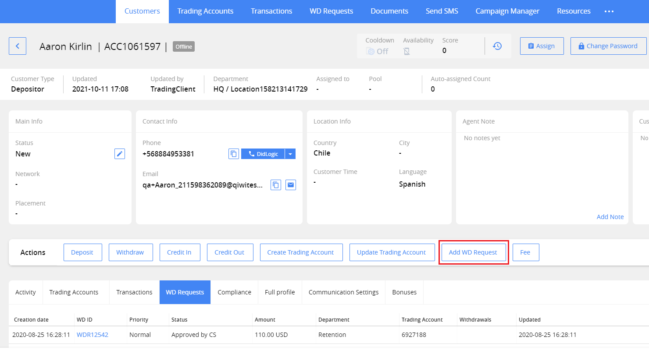The width and height of the screenshot is (649, 354).
Task: Click the Availability status icon
Action: coord(406,51)
